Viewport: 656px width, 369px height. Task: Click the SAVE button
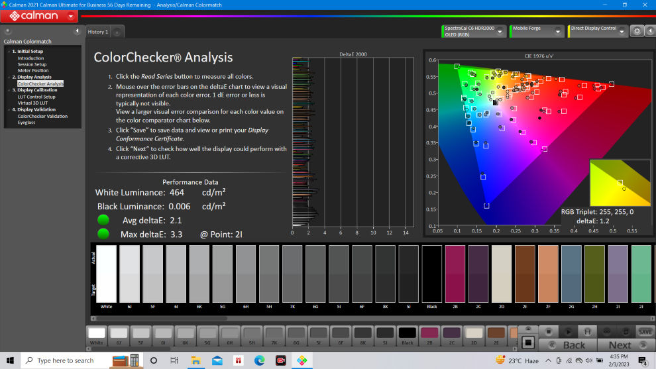click(645, 332)
